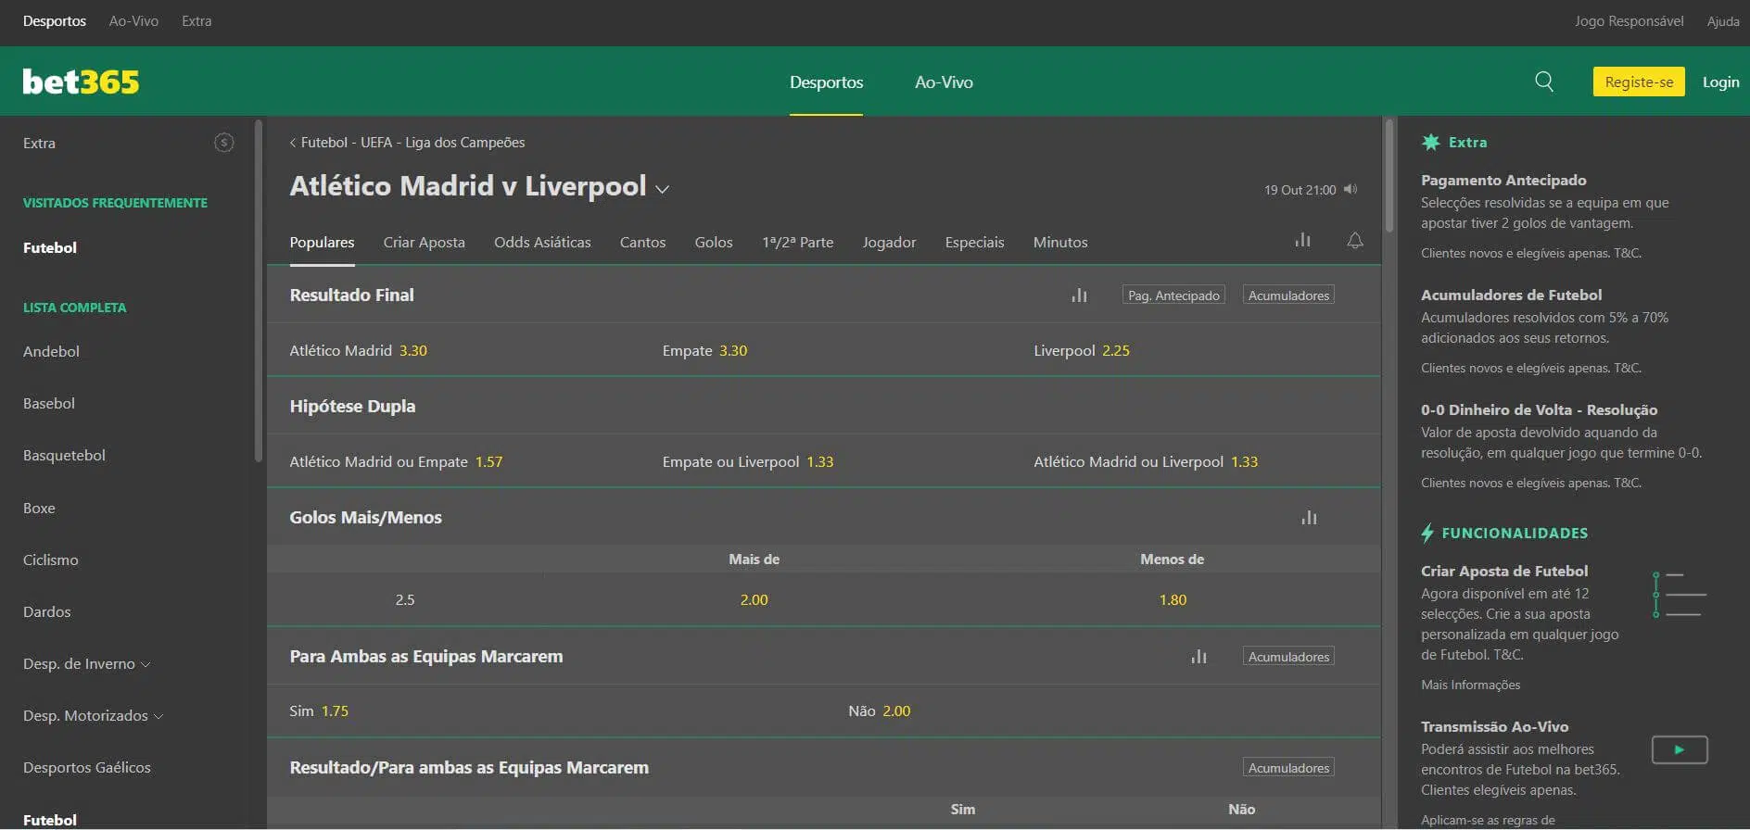
Task: Select Atlético Madrid ou Empate 1.57
Action: [396, 461]
